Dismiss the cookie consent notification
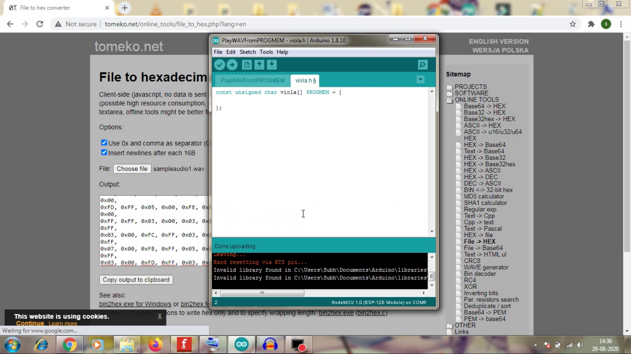Screen dimensions: 631x354 click(160, 316)
